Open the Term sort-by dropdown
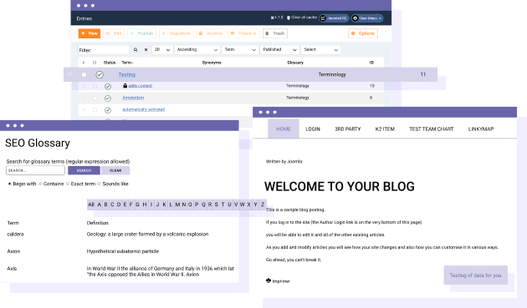Viewport: 527px width, 308px height. (240, 49)
